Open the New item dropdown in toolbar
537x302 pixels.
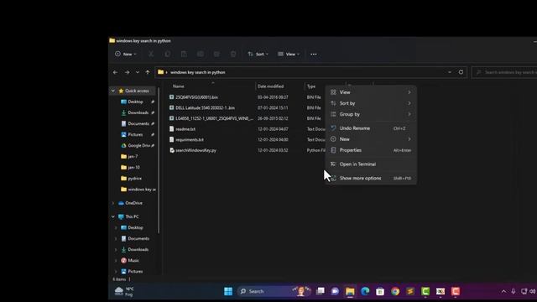click(x=126, y=54)
